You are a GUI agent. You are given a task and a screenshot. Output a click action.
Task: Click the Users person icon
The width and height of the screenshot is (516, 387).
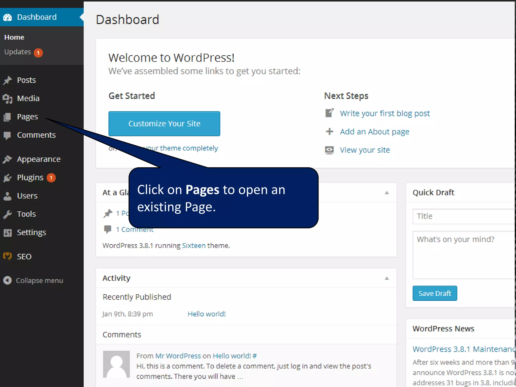pyautogui.click(x=8, y=196)
